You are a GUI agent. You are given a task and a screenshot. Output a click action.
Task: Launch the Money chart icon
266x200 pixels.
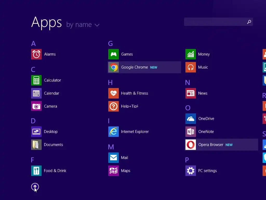191,54
